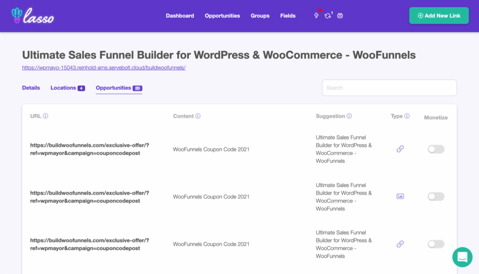479x274 pixels.
Task: Click the sync icon with the 1 badge
Action: pyautogui.click(x=327, y=15)
